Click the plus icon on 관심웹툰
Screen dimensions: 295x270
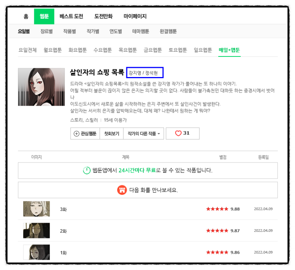click(76, 134)
